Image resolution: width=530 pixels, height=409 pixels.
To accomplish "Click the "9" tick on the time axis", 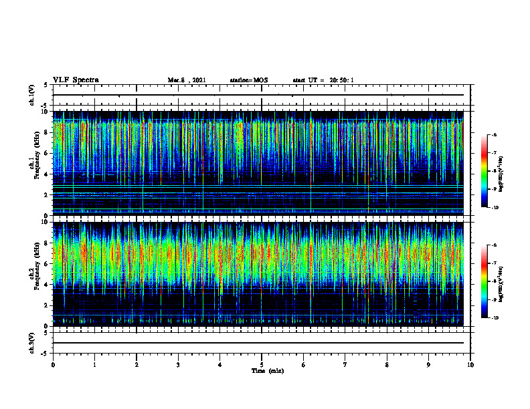I will 428,365.
